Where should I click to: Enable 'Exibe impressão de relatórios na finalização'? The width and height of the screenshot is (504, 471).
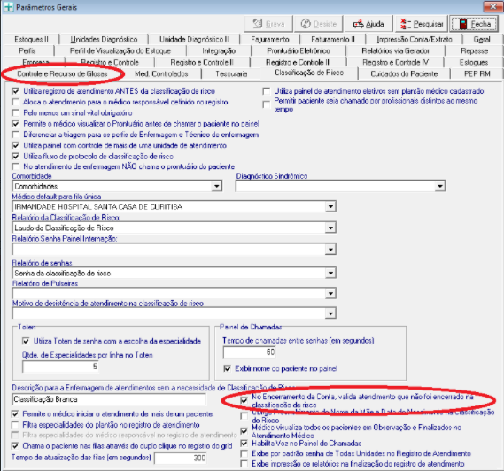click(x=244, y=464)
